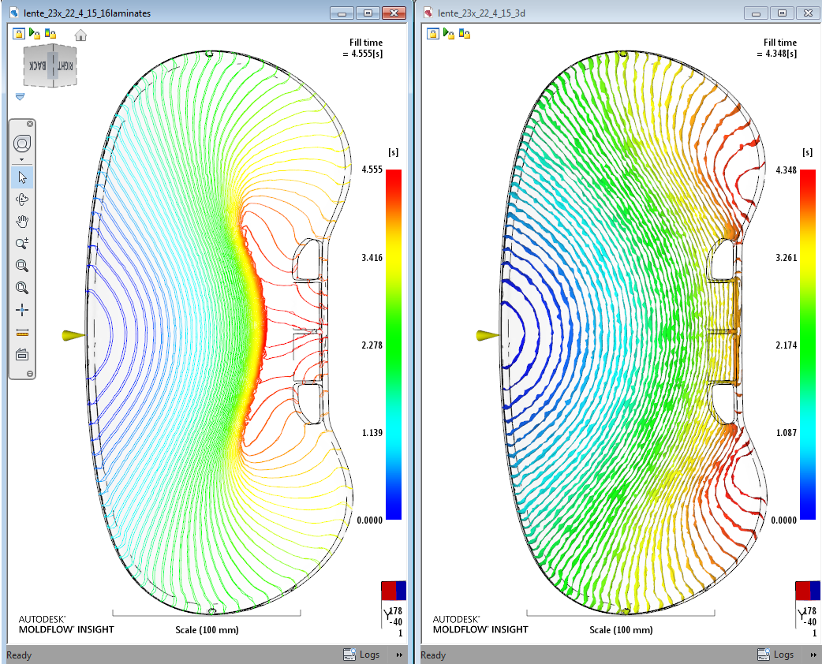This screenshot has height=664, width=822.
Task: Select the Zoom Window tool
Action: pos(22,266)
